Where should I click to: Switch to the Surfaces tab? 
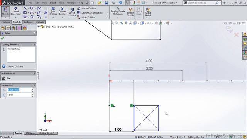[28, 22]
